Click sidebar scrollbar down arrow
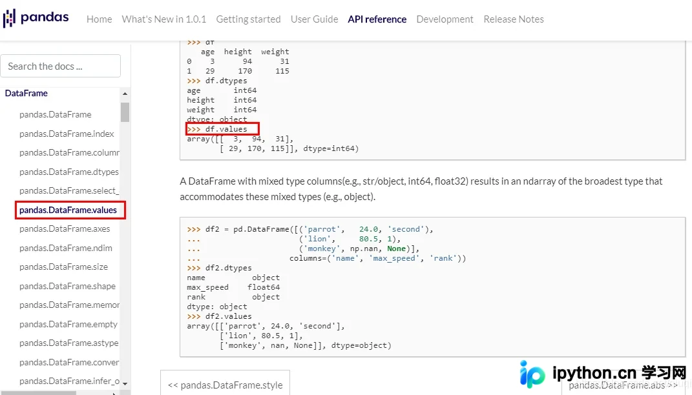Viewport: 692px width, 395px height. coord(125,383)
